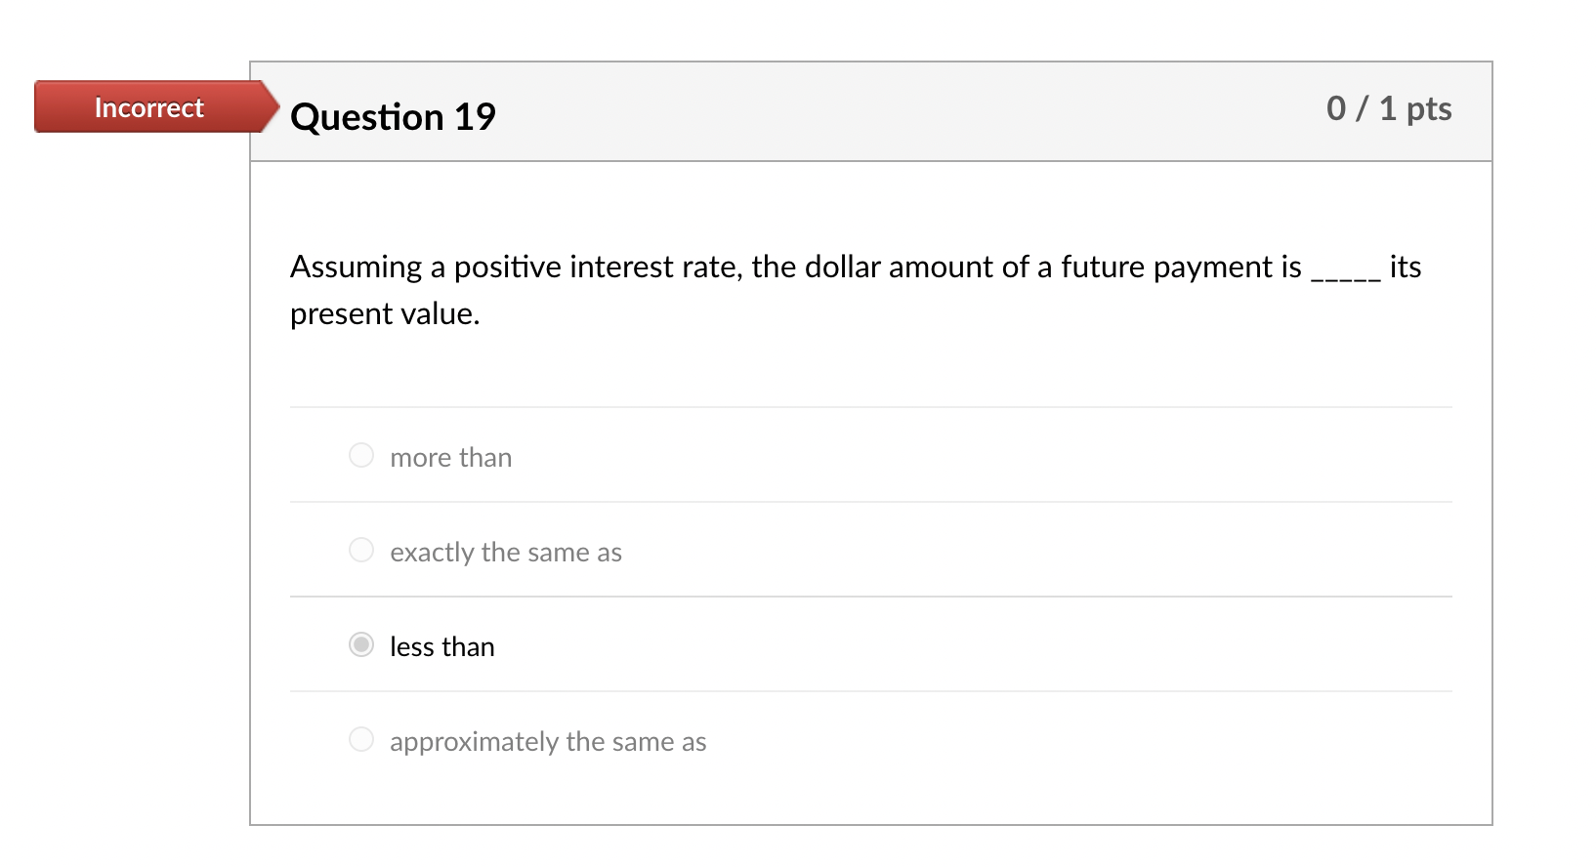Select the "exactly the same as" option
The height and width of the screenshot is (867, 1596).
click(x=361, y=550)
